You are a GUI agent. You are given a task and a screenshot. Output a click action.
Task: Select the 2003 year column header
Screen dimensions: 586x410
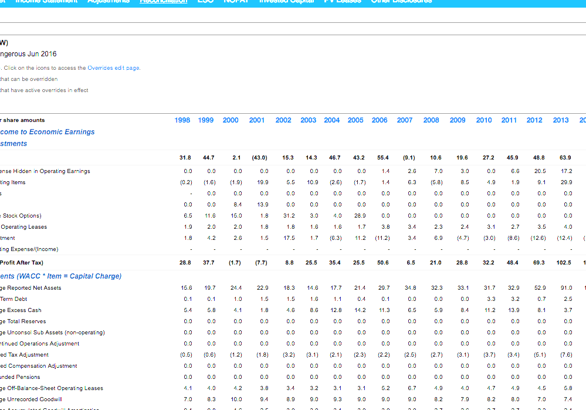point(308,120)
